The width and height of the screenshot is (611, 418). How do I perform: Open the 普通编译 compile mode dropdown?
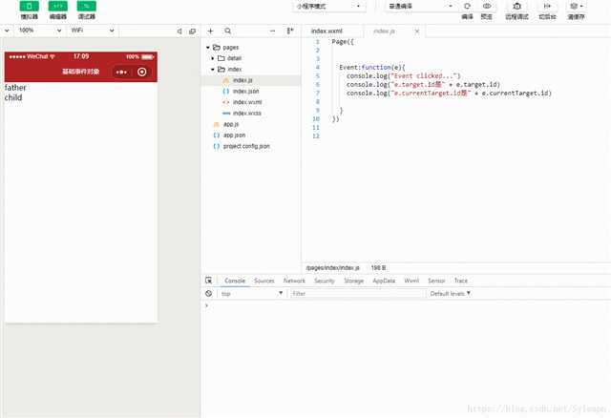(421, 7)
